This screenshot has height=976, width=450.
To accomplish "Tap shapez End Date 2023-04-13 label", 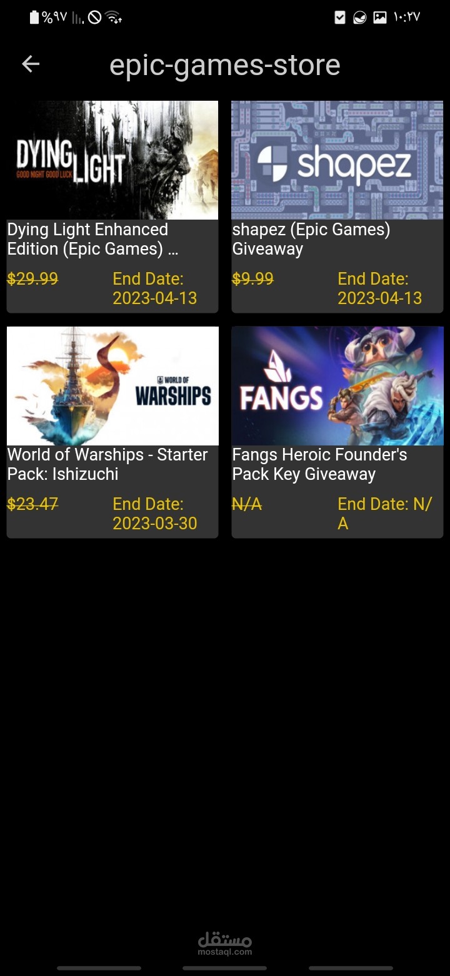I will coord(380,288).
